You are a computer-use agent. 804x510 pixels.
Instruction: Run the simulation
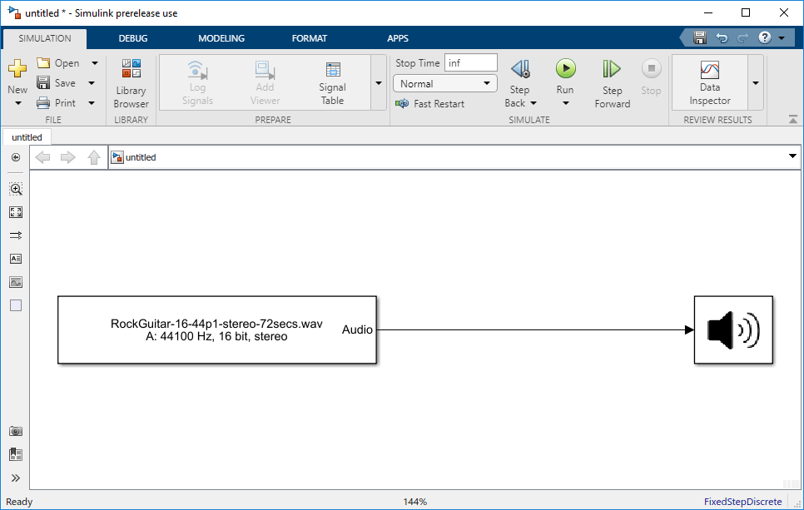[x=566, y=68]
